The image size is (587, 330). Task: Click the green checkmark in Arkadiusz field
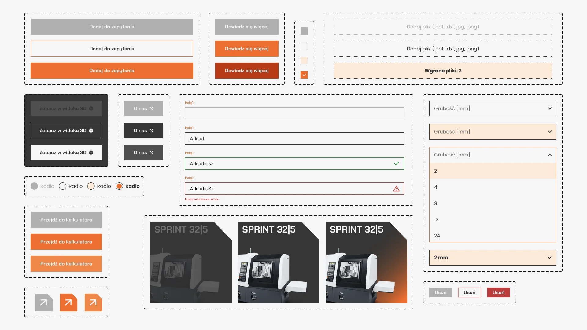point(396,163)
